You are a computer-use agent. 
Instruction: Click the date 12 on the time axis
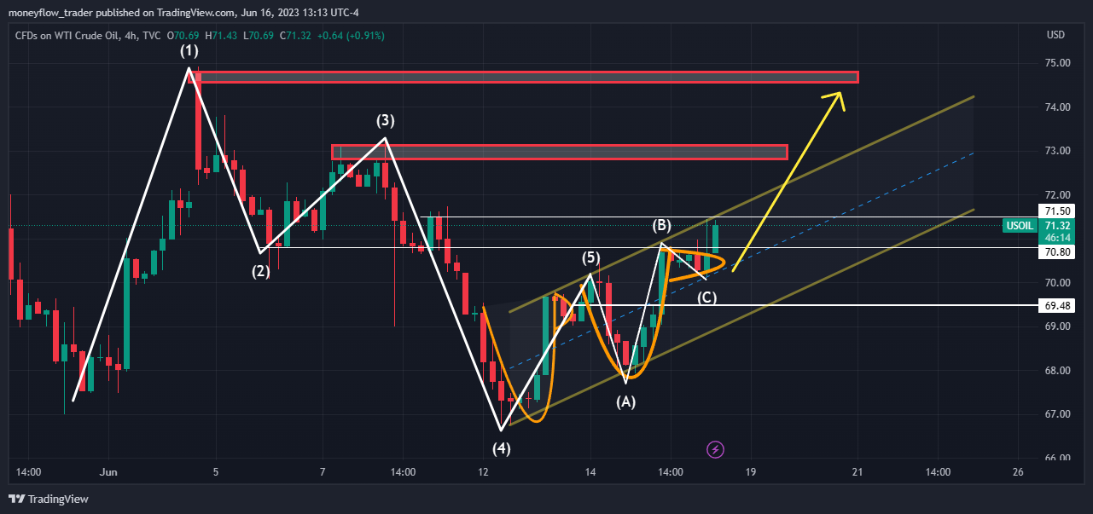tap(483, 471)
